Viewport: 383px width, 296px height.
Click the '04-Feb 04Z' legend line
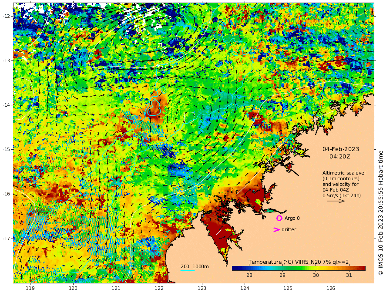click(336, 190)
